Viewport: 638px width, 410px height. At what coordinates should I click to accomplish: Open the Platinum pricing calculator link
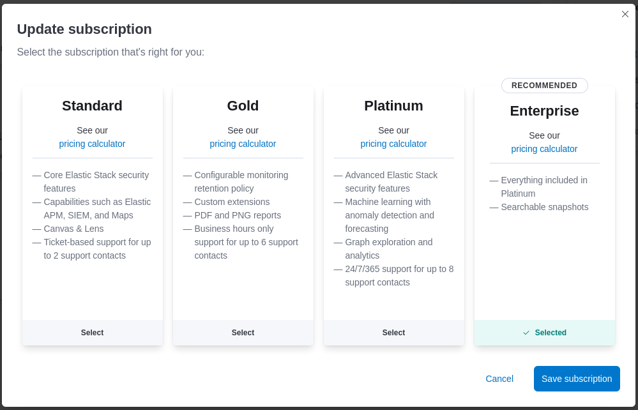pos(393,144)
